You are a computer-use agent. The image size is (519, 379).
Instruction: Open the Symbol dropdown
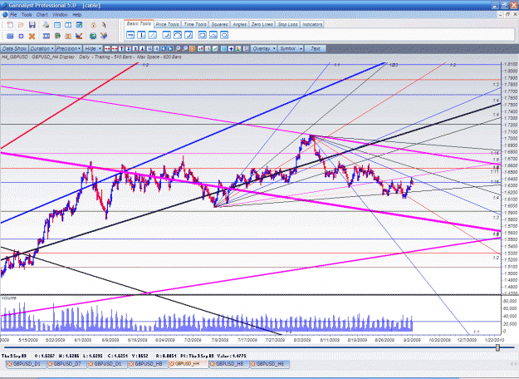coord(291,49)
